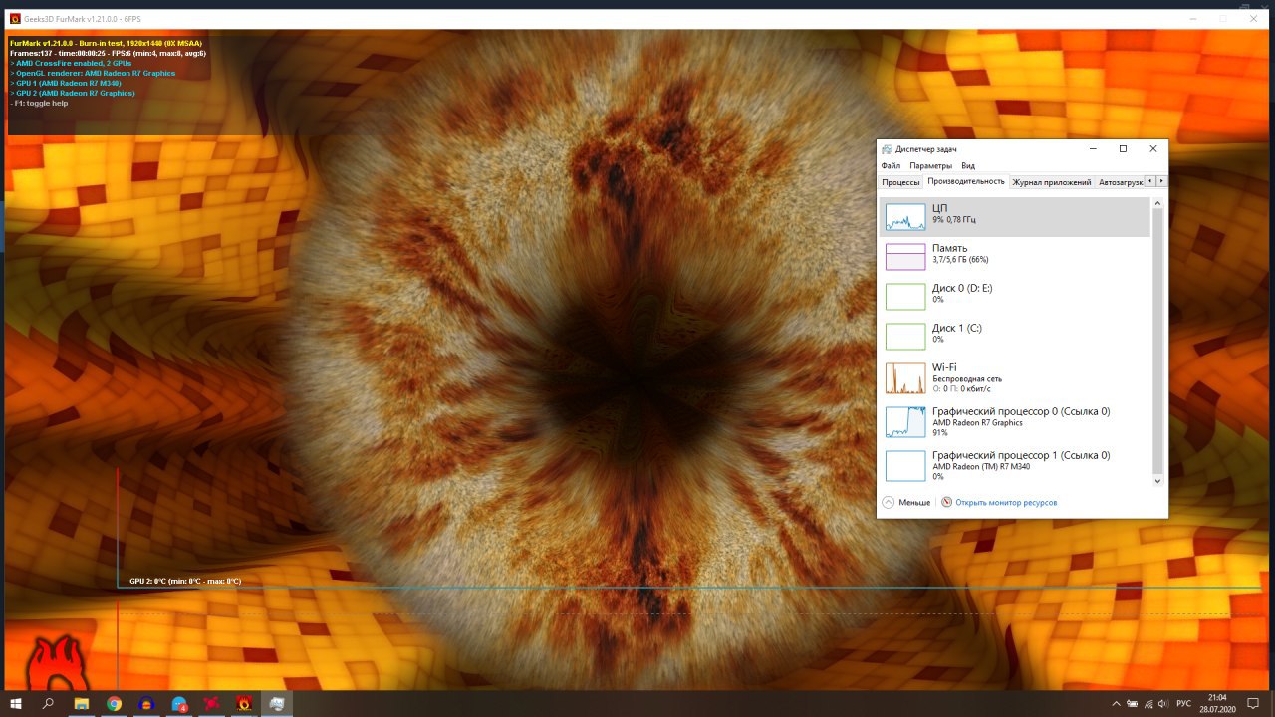Click the 'OpenGL renderer: AMD Radeon R7 Graphics' line
The image size is (1275, 717).
[x=93, y=73]
